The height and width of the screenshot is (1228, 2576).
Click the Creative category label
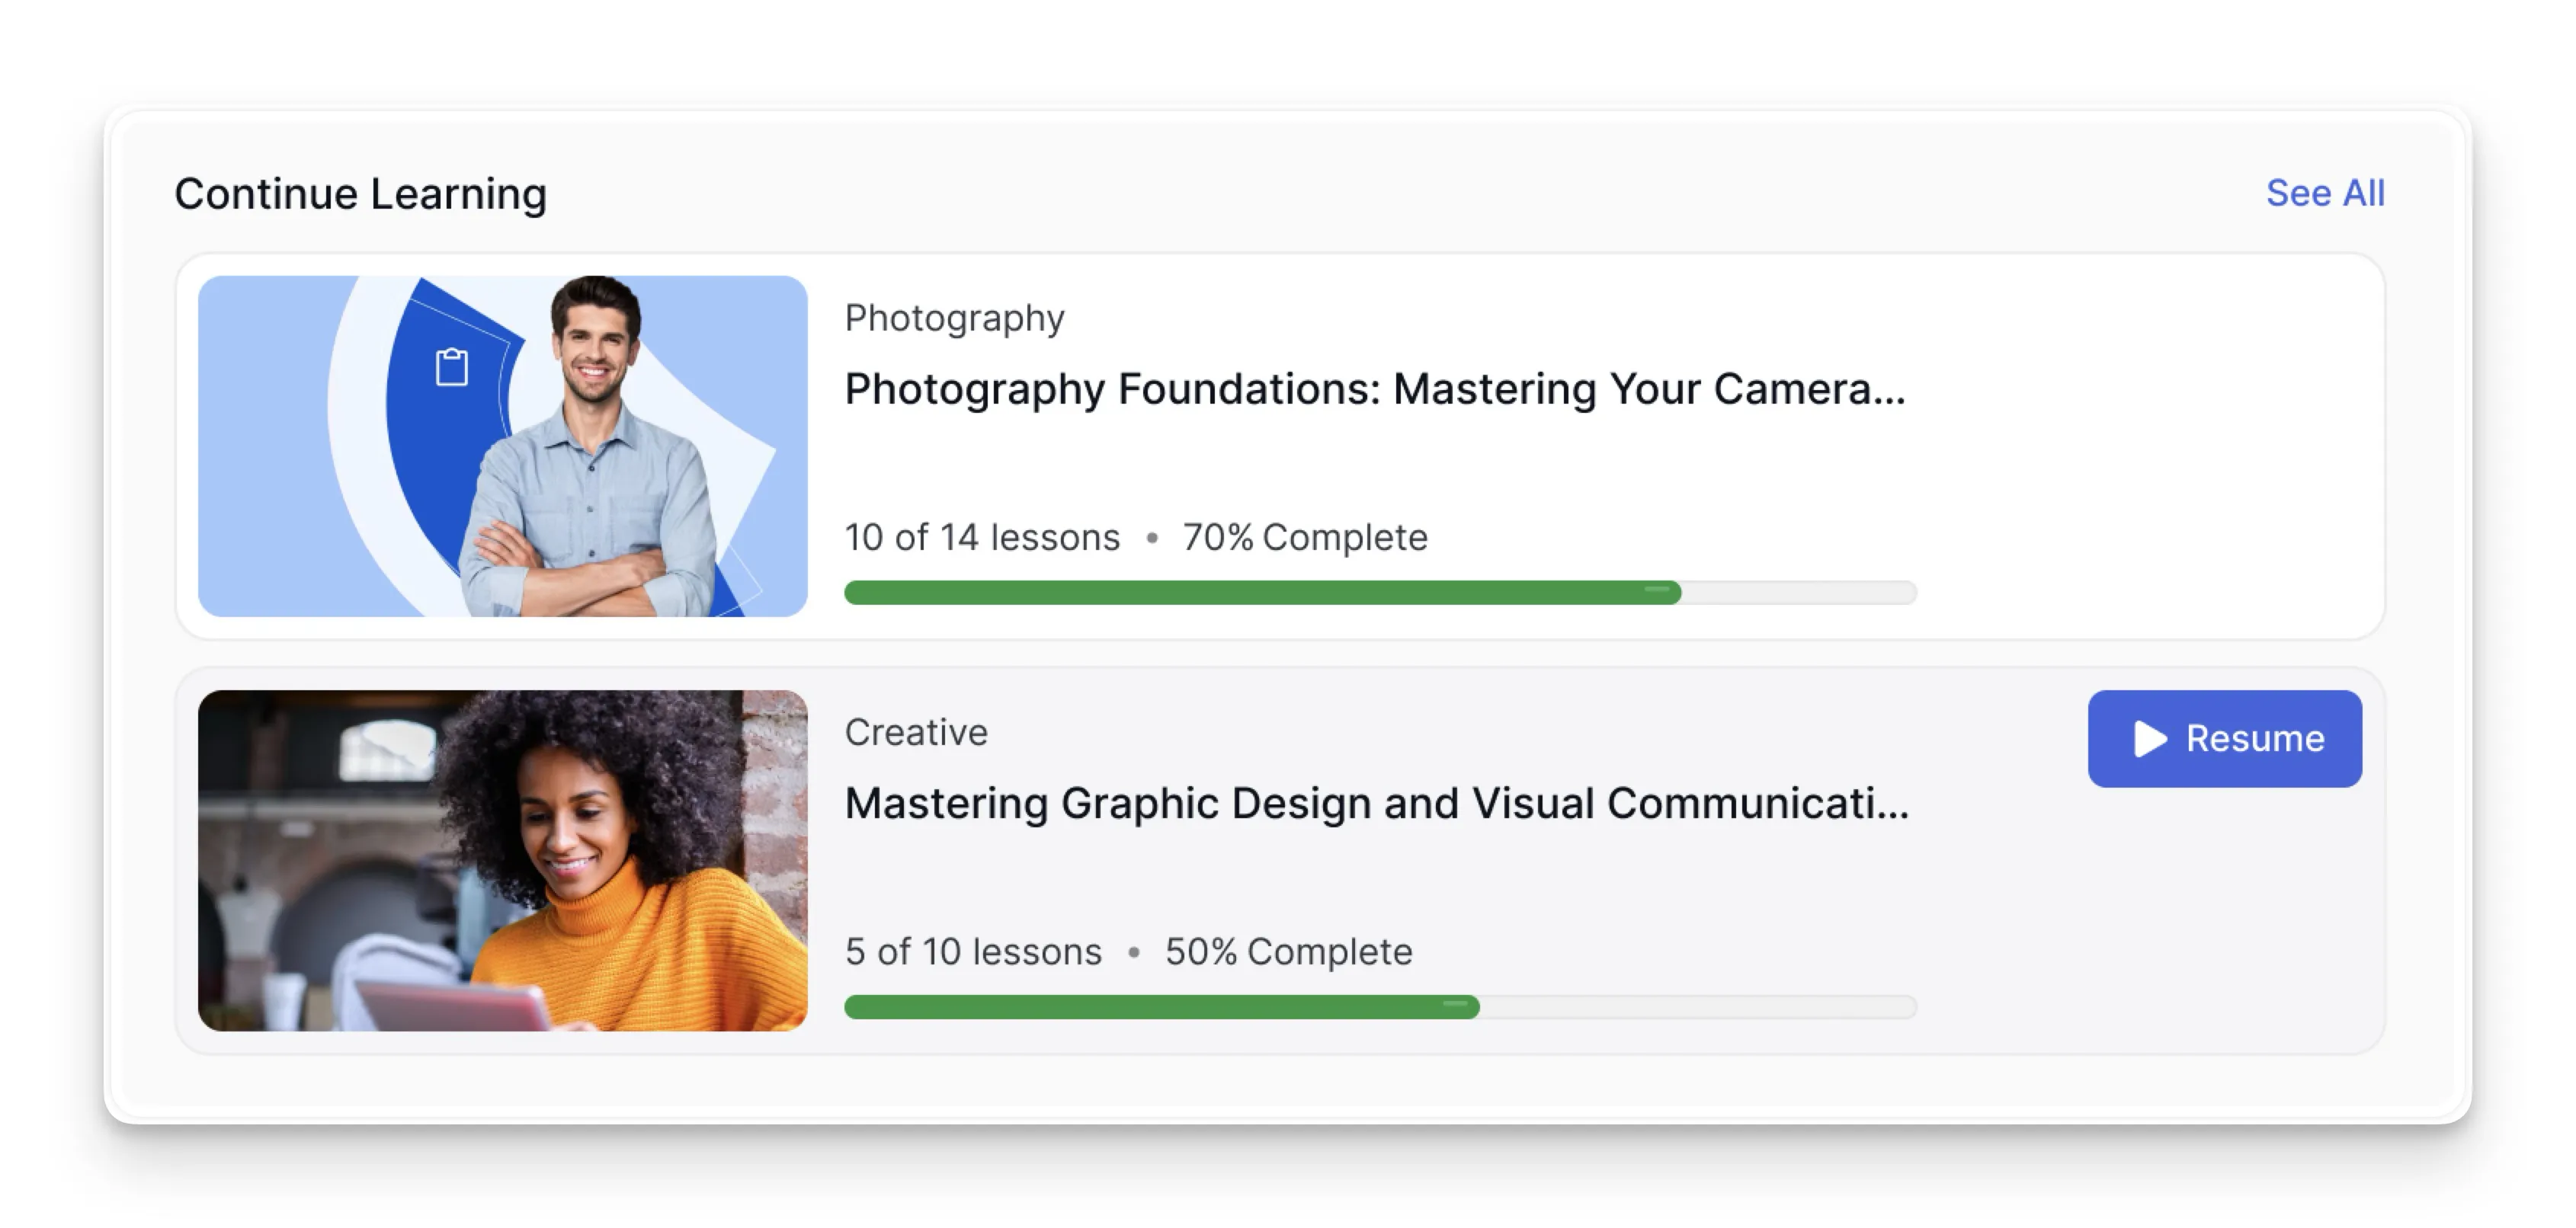916,732
